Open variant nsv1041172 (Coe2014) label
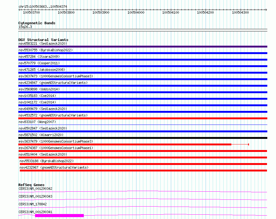The width and height of the screenshot is (276, 219). (37, 102)
